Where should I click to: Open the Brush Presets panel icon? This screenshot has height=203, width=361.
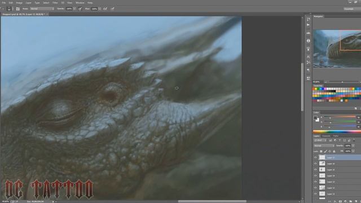[x=309, y=49]
